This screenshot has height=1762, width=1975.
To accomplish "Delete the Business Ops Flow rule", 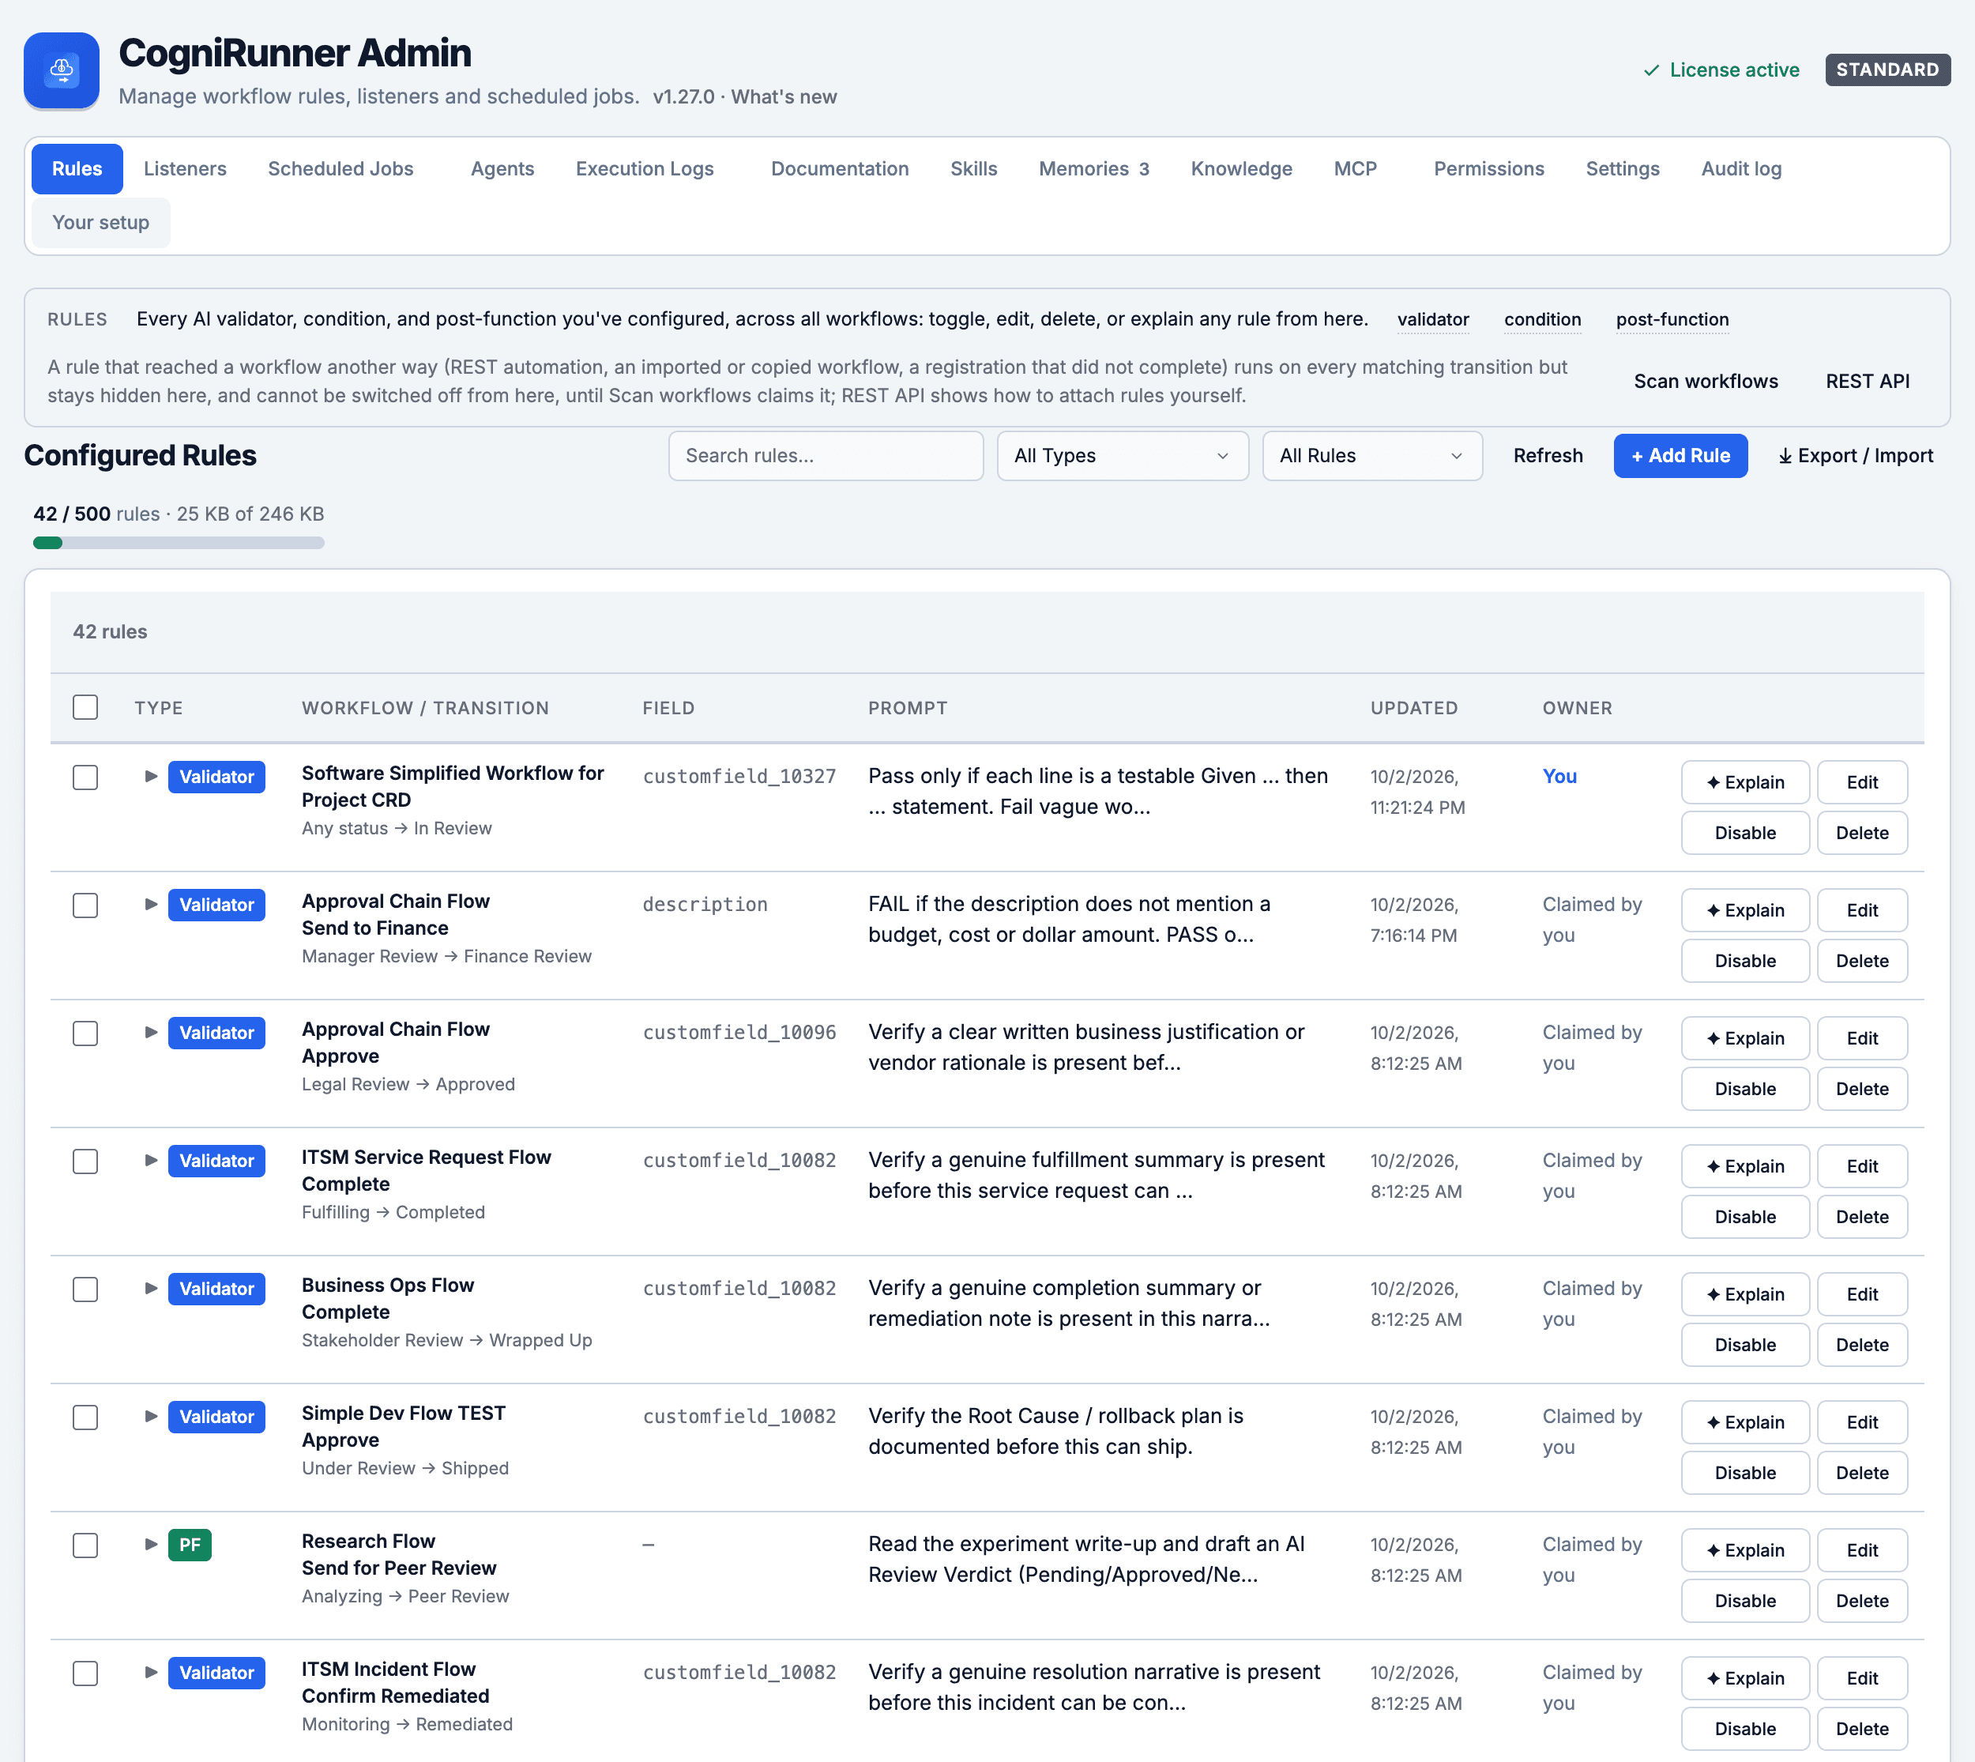I will pos(1862,1345).
